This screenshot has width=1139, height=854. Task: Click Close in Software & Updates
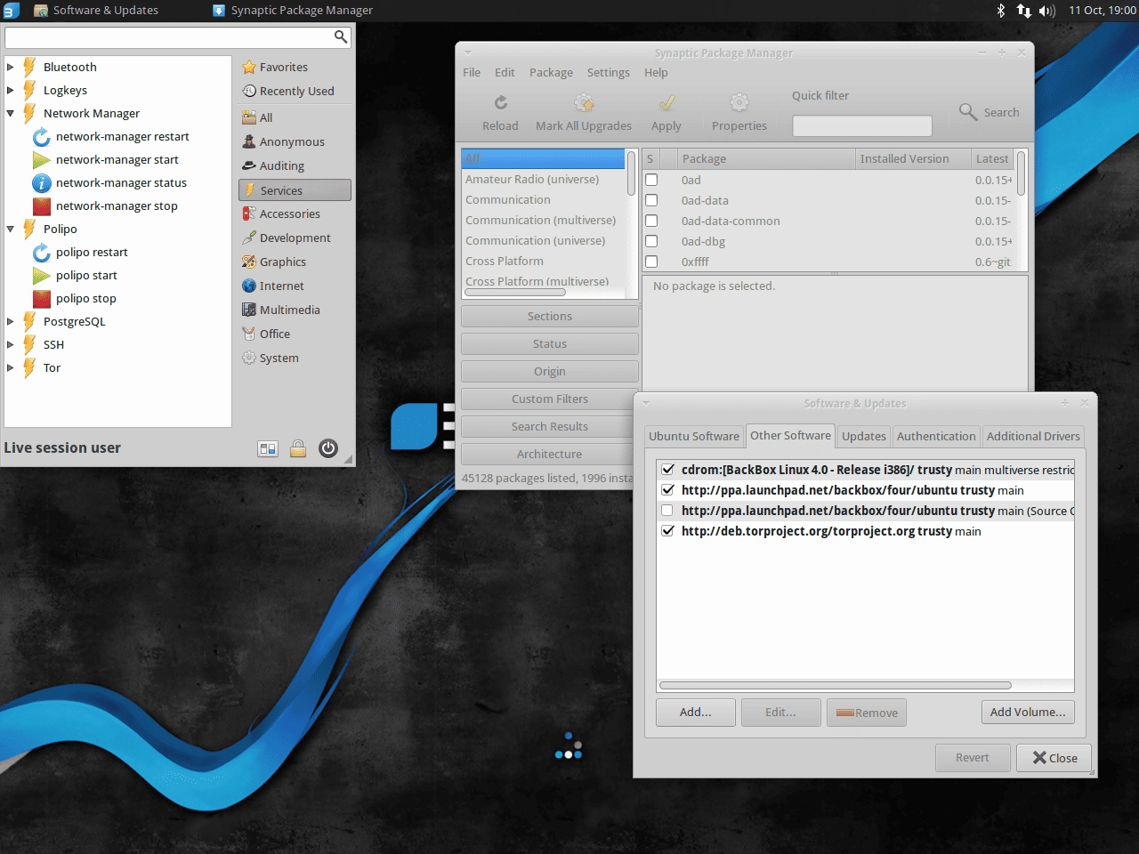coord(1054,758)
